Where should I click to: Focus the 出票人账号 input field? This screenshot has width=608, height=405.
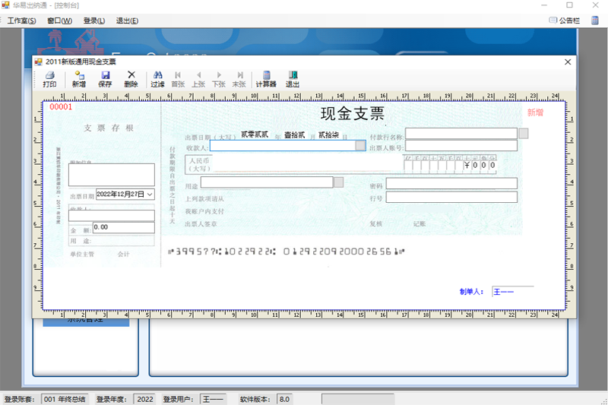tap(461, 146)
